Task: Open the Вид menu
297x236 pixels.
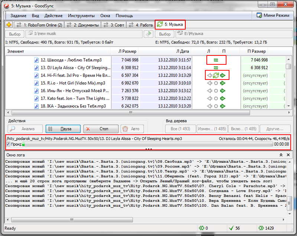Action: (x=35, y=16)
